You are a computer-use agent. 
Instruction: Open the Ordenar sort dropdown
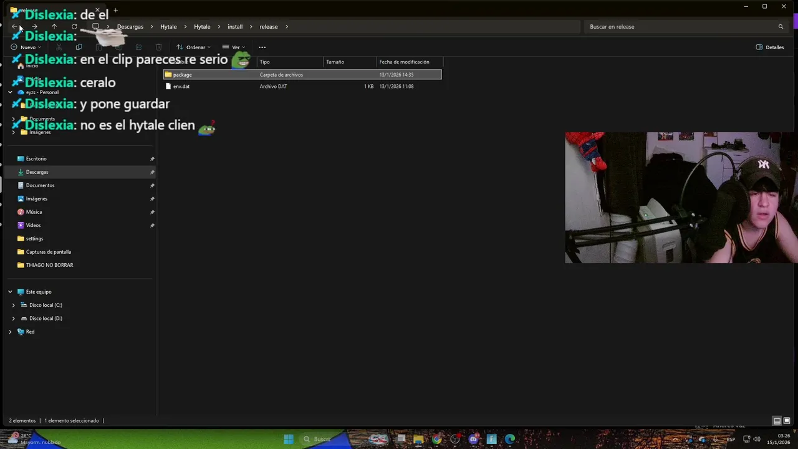[193, 47]
